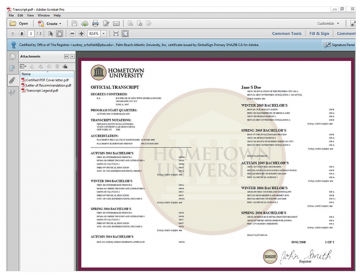Screen dimensions: 360x275
Task: Toggle the Signatures pen panel icon
Action: coord(12,92)
